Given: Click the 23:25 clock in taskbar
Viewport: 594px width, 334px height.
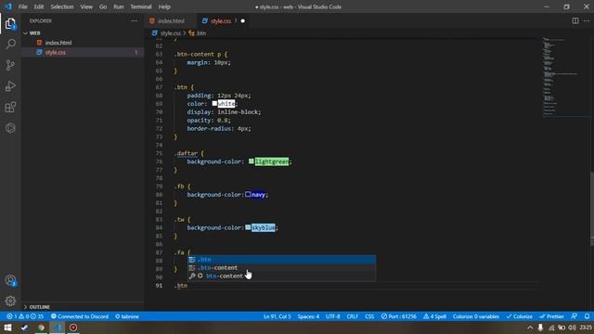Looking at the screenshot, I should [586, 328].
